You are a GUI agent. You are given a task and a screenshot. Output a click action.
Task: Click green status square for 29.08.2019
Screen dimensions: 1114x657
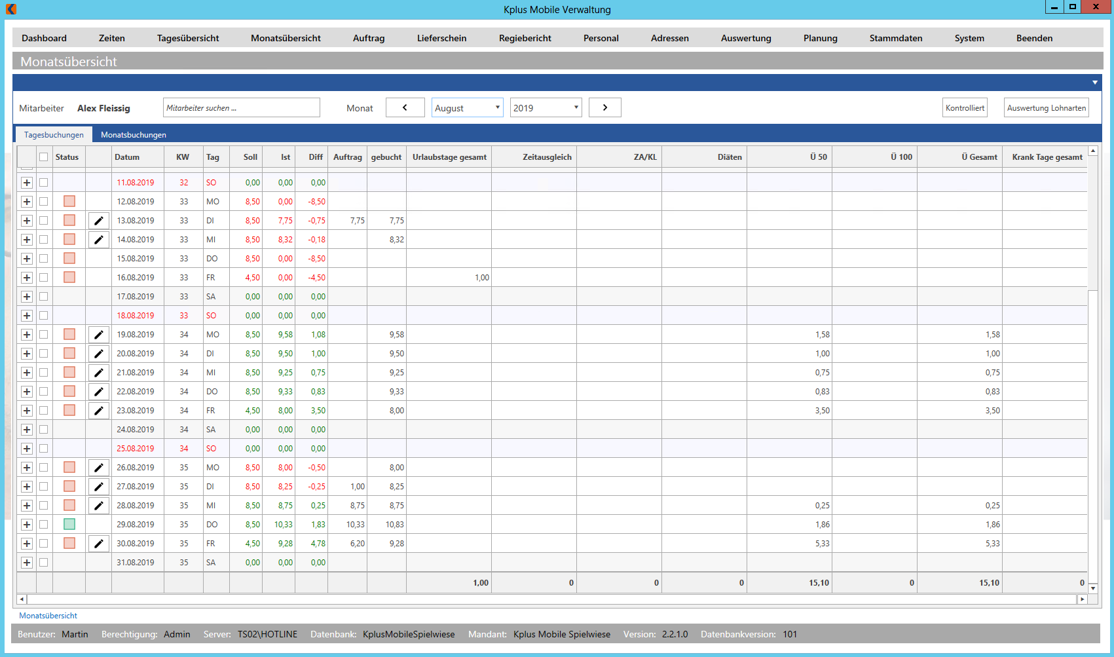69,524
